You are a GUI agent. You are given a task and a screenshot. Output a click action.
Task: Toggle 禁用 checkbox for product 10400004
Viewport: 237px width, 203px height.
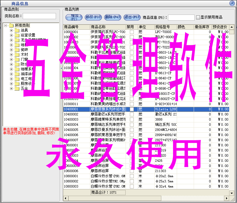click(x=132, y=125)
